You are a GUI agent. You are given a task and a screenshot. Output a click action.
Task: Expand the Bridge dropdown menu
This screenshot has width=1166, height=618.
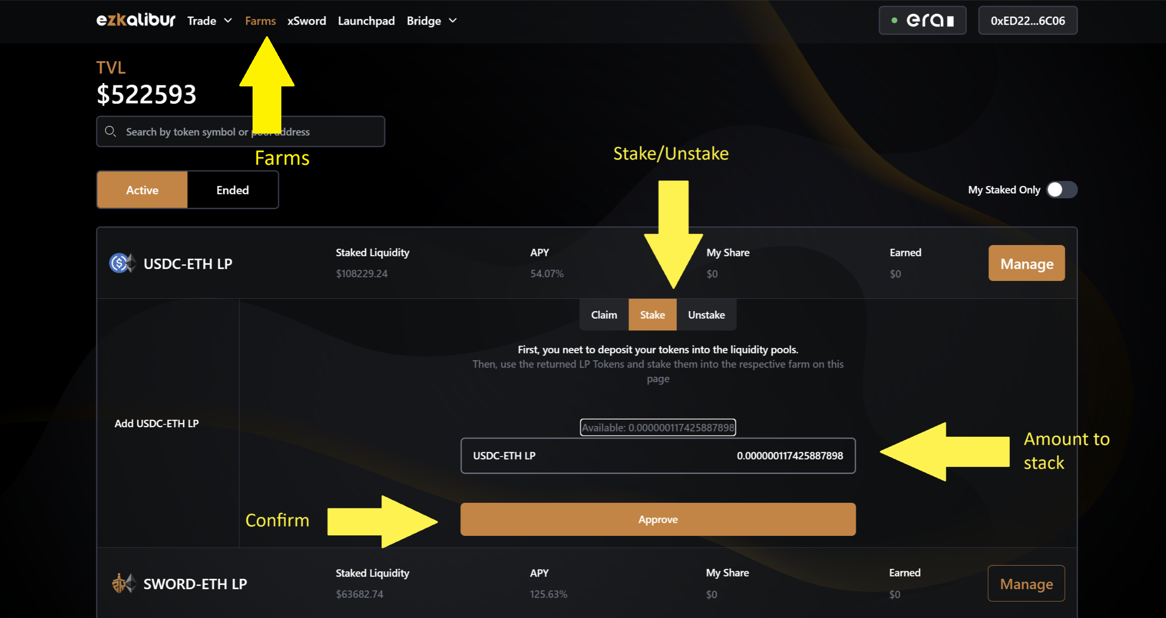click(x=431, y=21)
